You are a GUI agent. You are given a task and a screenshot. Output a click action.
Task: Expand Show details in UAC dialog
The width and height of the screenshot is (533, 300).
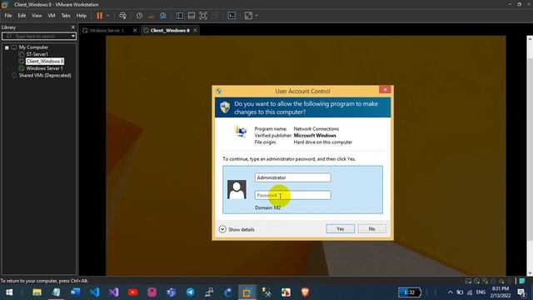237,229
